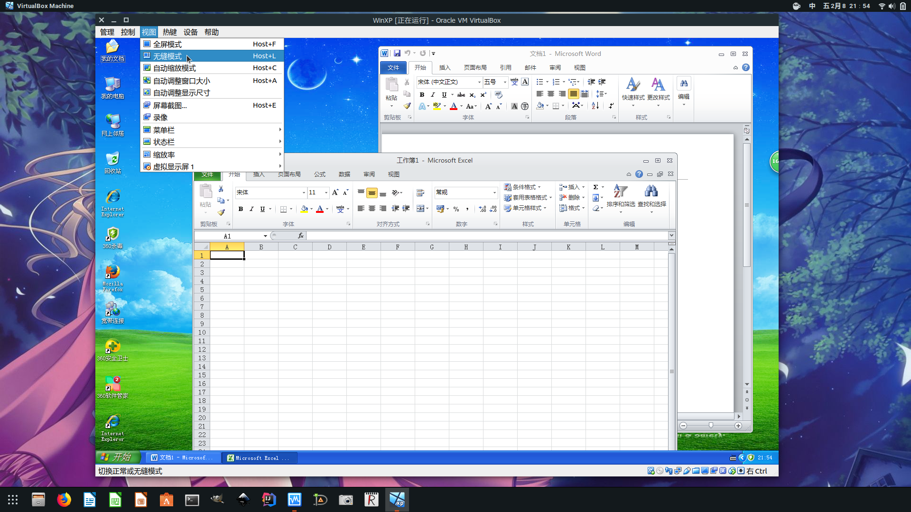Image resolution: width=911 pixels, height=512 pixels.
Task: Open Excel Name Box dropdown arrow
Action: [x=265, y=236]
